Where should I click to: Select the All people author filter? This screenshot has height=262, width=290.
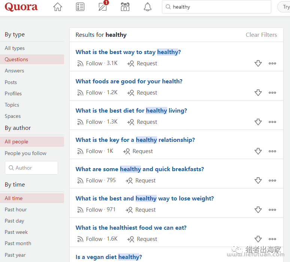32,142
